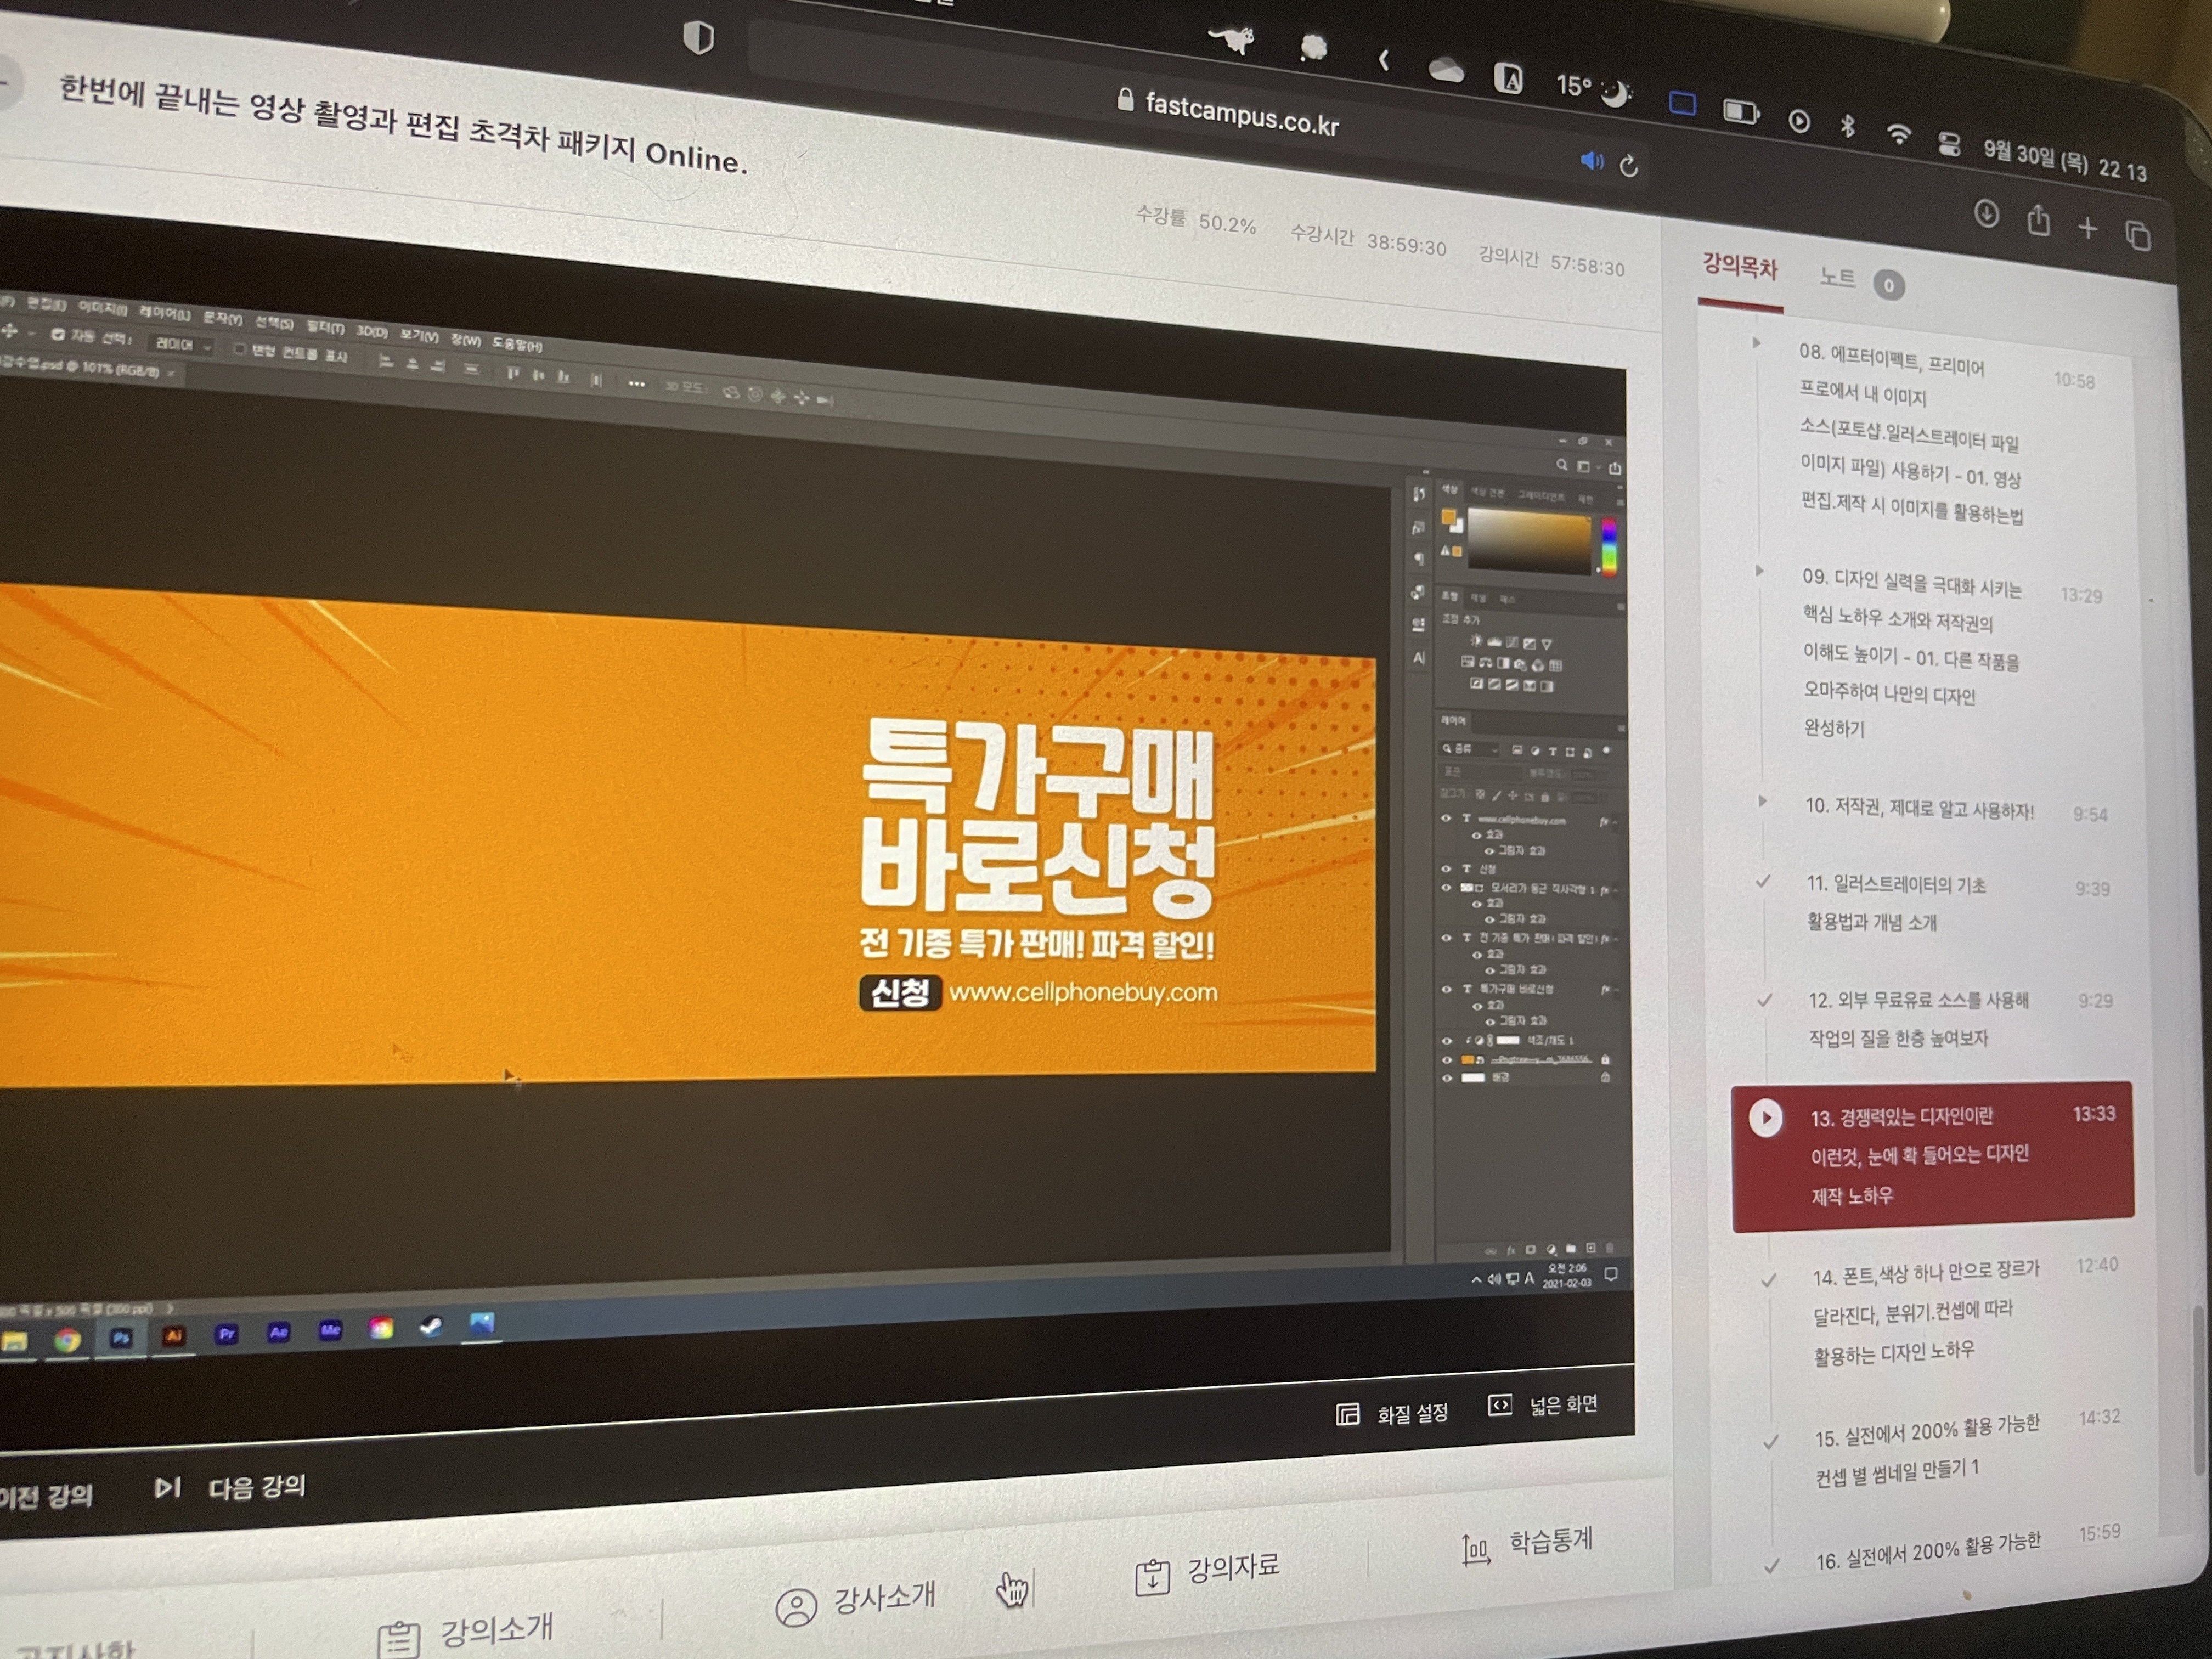Screen dimensions: 2212x1659
Task: Toggle the auto-select checkbox in Photoshop
Action: (x=57, y=334)
